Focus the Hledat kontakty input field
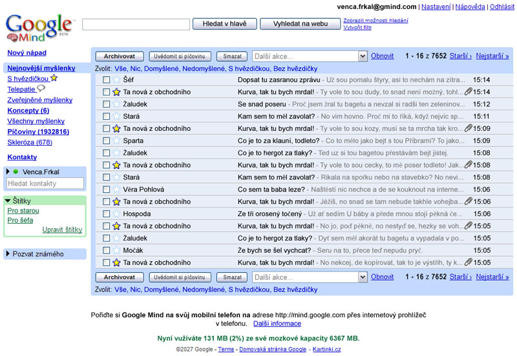Viewport: 517px width, 356px height. [x=45, y=184]
